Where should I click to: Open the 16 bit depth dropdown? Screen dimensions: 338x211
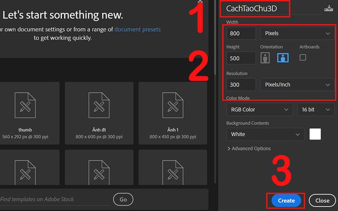click(x=316, y=109)
